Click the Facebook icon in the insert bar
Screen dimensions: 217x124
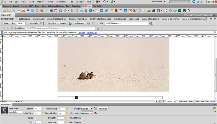click(x=158, y=11)
